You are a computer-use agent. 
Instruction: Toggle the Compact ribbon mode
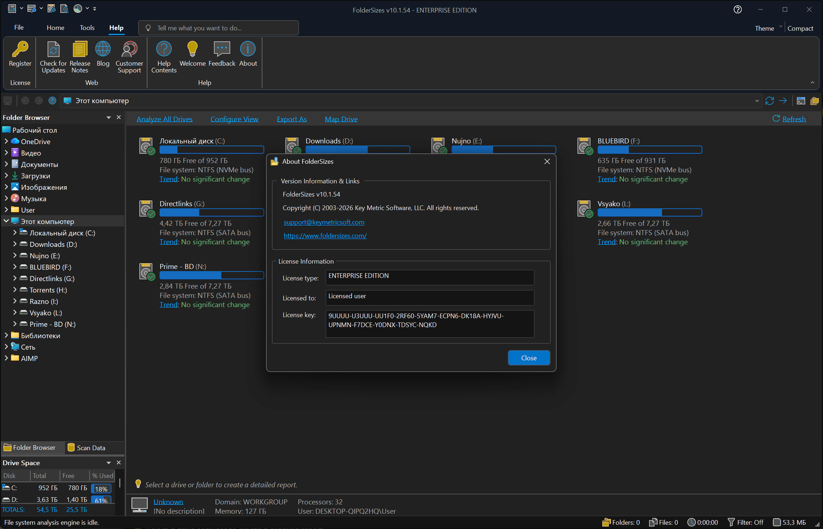tap(800, 28)
